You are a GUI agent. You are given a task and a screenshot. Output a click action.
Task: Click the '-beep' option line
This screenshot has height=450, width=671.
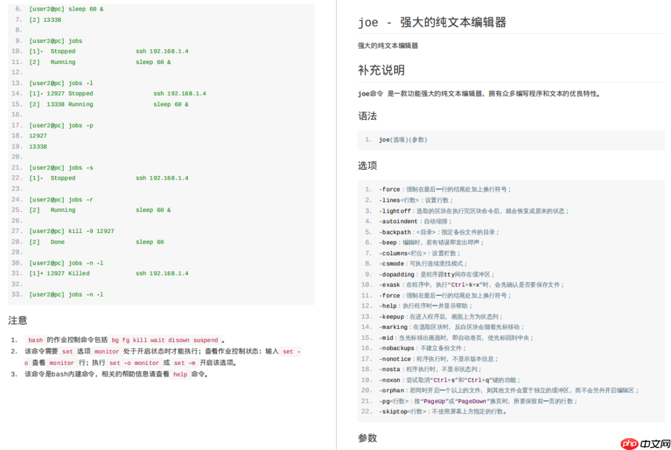pos(431,242)
